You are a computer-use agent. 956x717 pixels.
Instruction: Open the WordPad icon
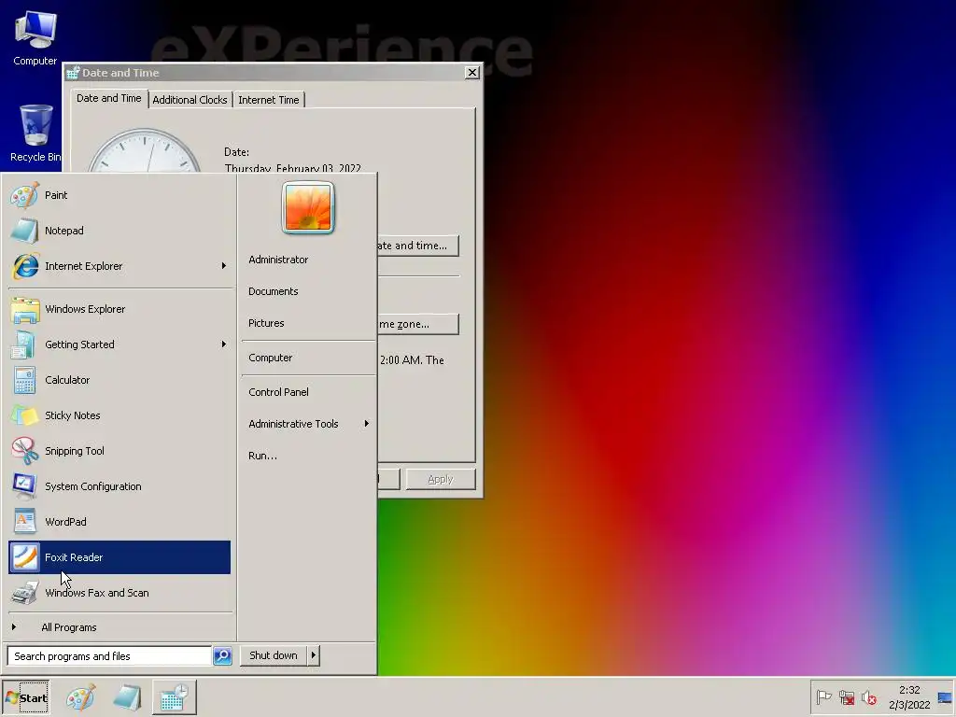point(24,521)
